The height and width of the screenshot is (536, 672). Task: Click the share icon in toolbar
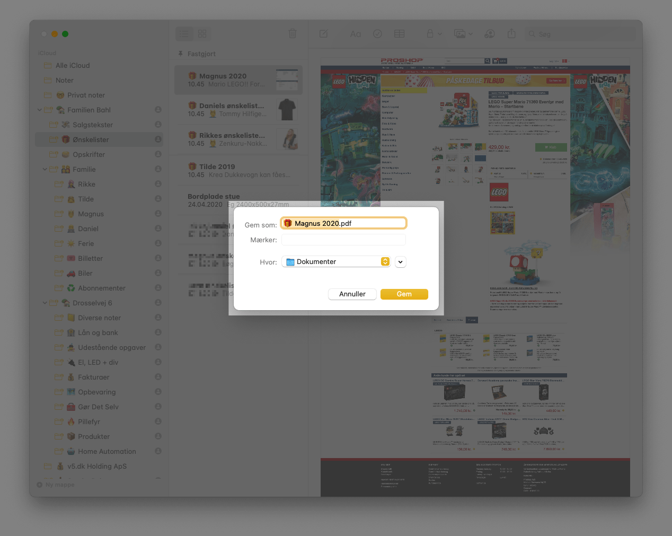[511, 33]
